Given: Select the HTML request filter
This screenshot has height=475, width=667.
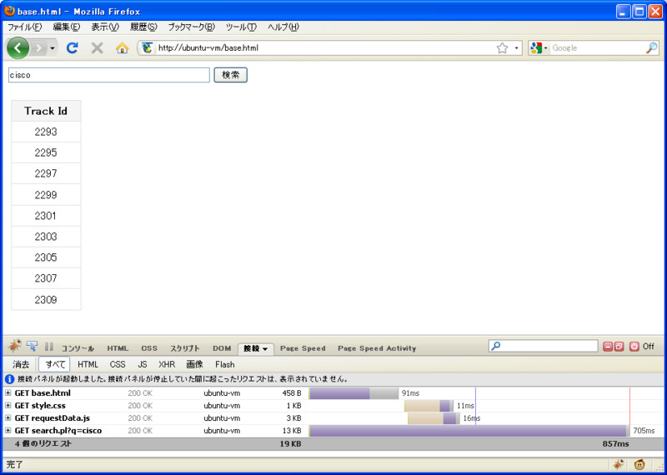Looking at the screenshot, I should coord(88,364).
